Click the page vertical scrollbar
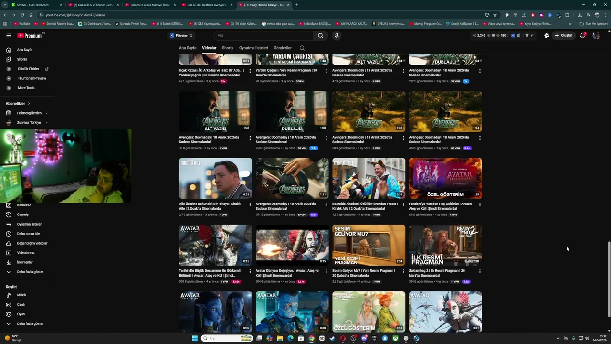The width and height of the screenshot is (611, 344). [609, 279]
